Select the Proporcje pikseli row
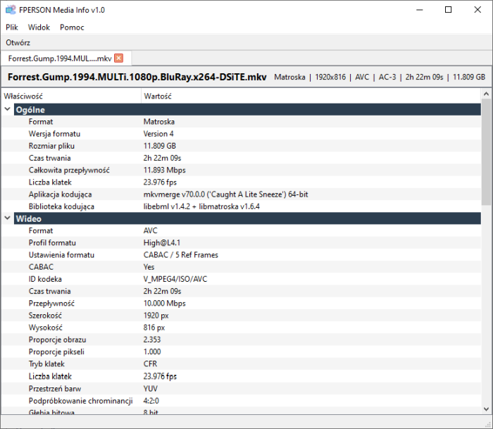The height and width of the screenshot is (429, 493). [242, 352]
